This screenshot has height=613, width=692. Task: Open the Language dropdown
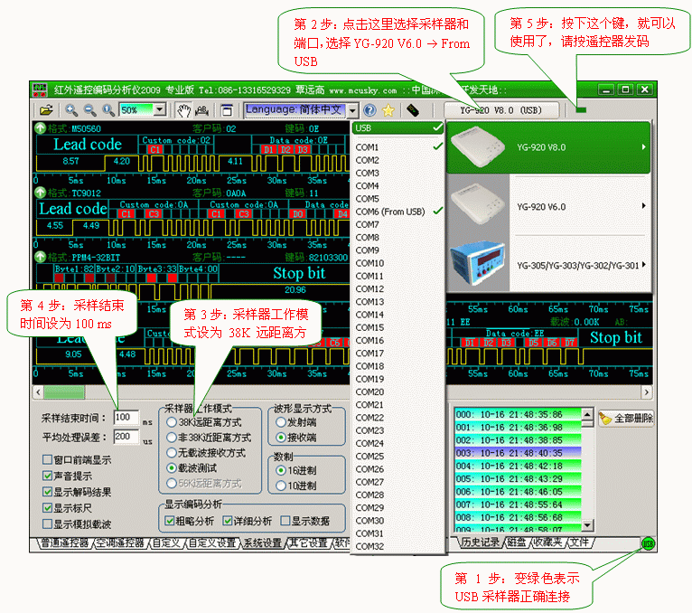352,109
